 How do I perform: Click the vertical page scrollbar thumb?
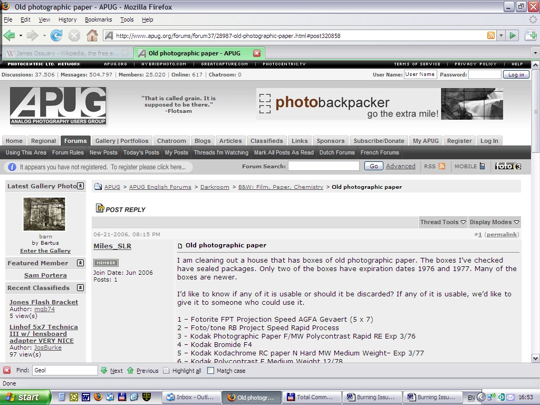click(x=536, y=111)
